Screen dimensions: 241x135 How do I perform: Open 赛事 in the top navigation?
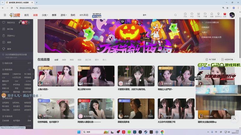[x=54, y=15]
